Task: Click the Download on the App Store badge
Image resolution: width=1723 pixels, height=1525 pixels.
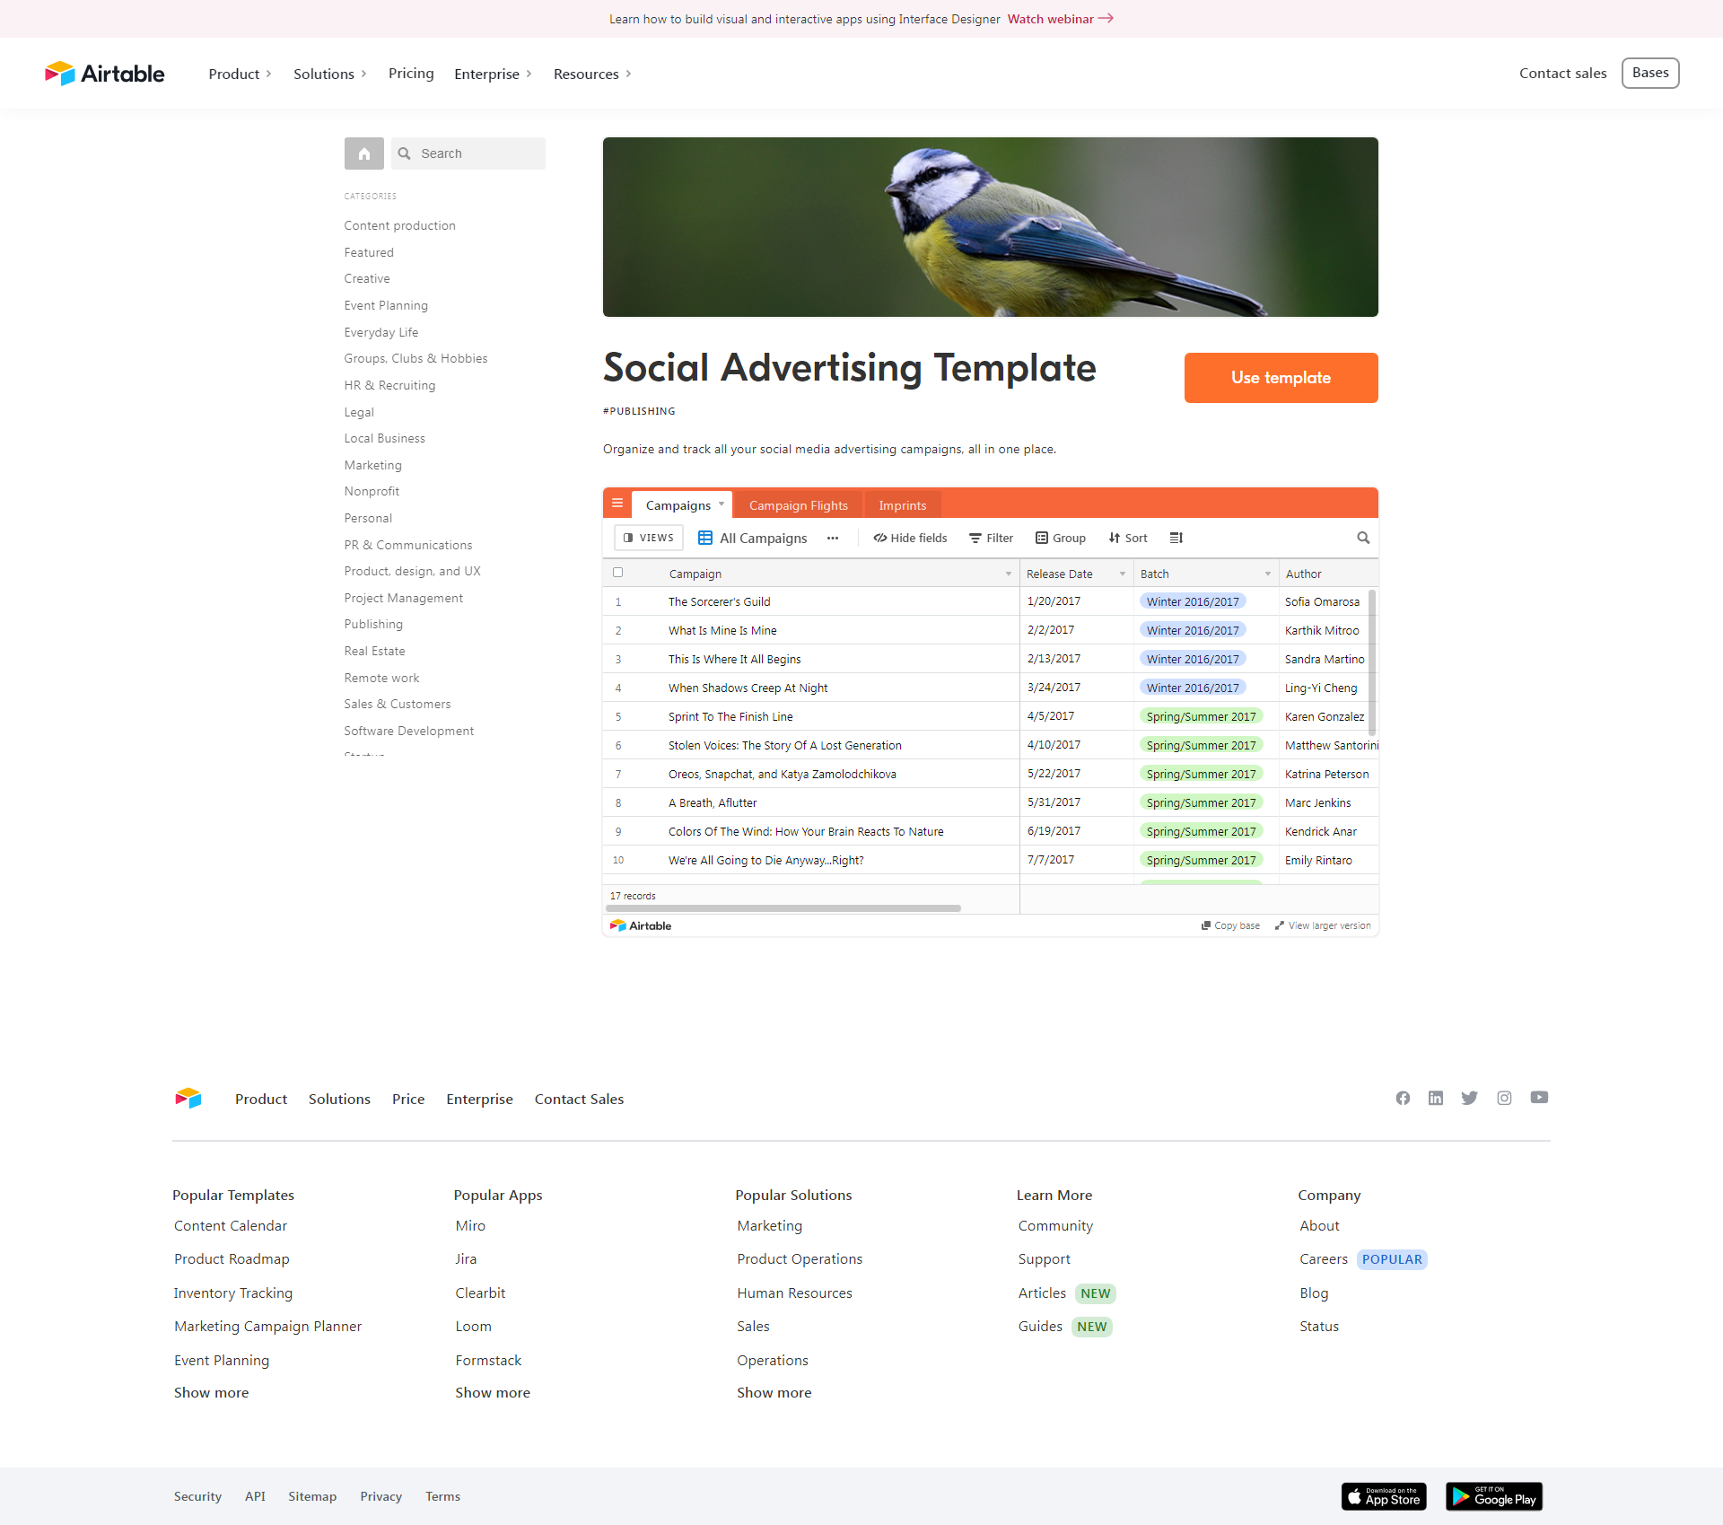Action: click(x=1384, y=1496)
